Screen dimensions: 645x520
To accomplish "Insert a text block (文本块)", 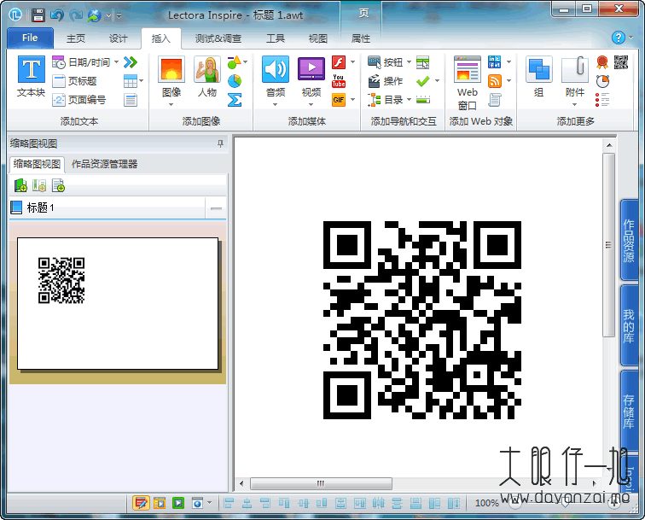I will [32, 77].
